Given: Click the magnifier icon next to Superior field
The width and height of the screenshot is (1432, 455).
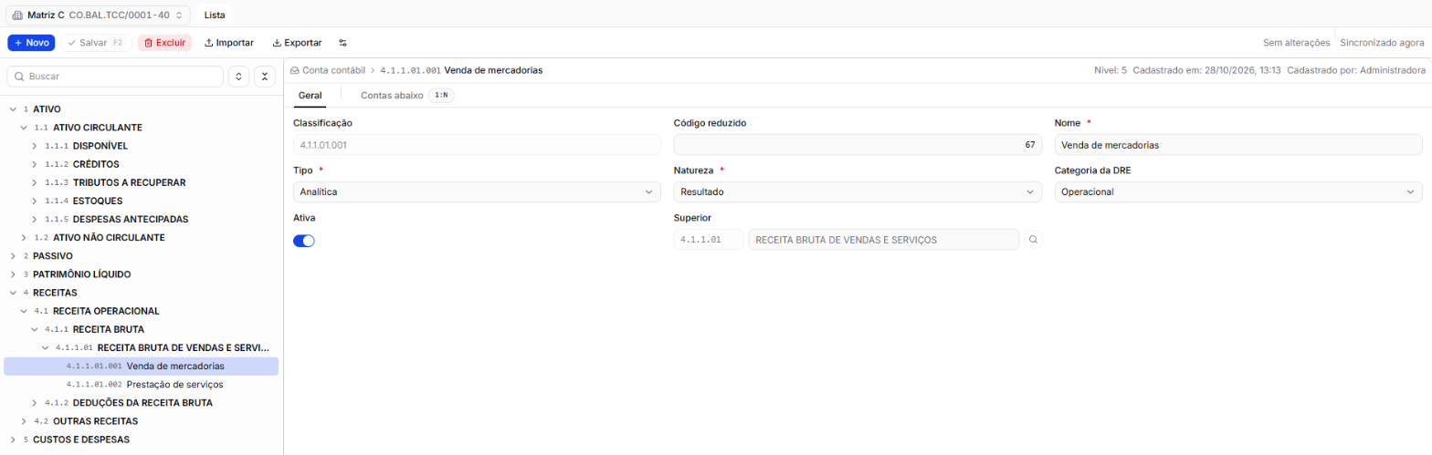Looking at the screenshot, I should tap(1033, 239).
